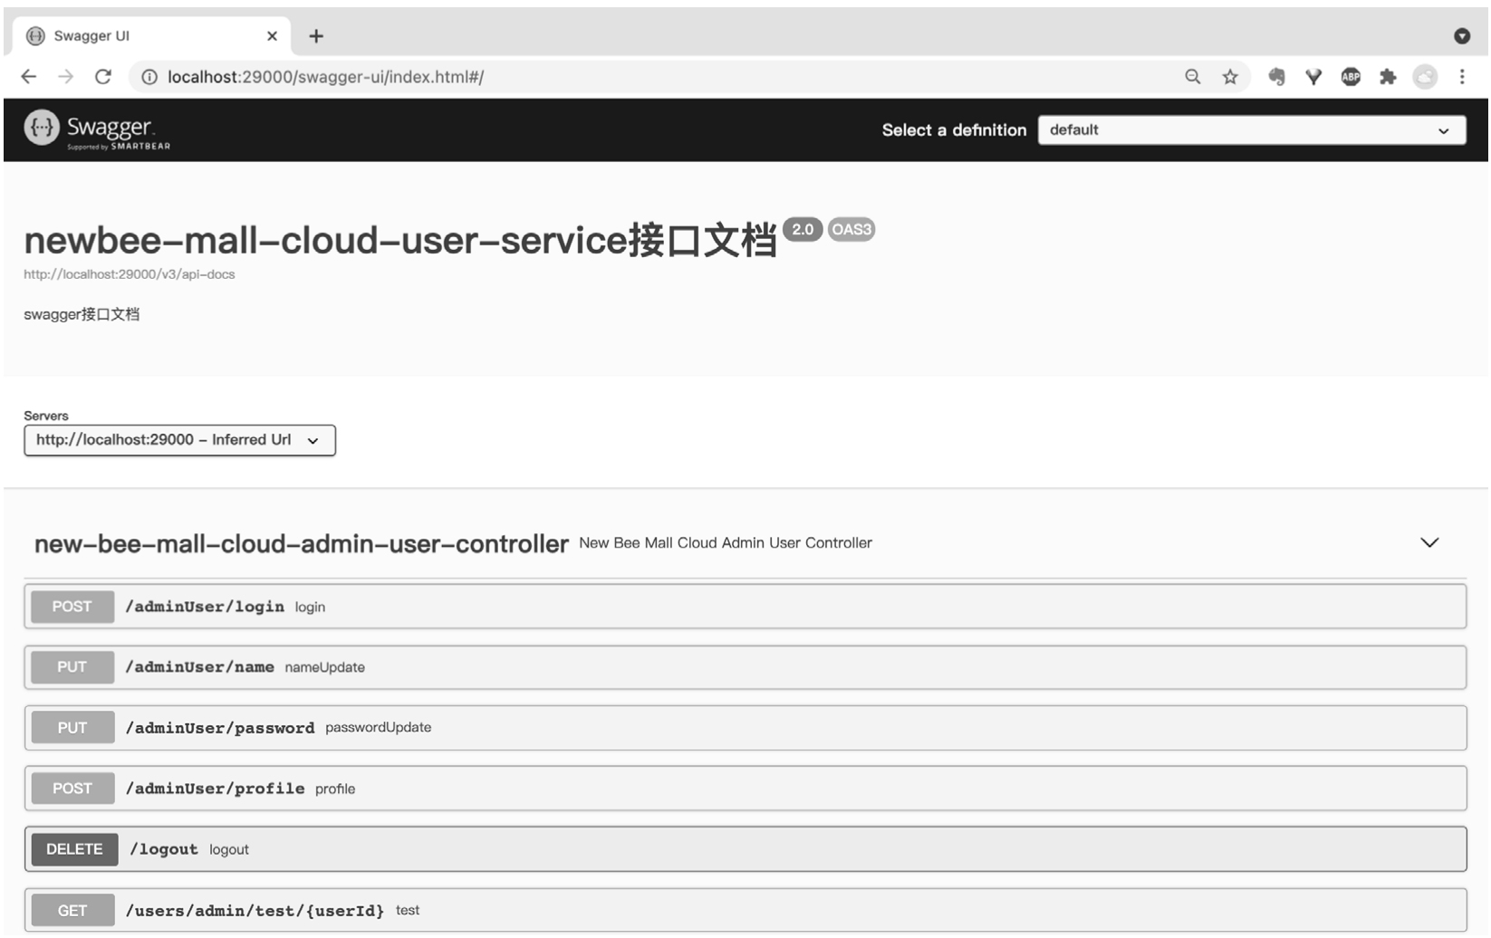Click the GET badge of test row
The height and width of the screenshot is (938, 1491).
point(72,910)
